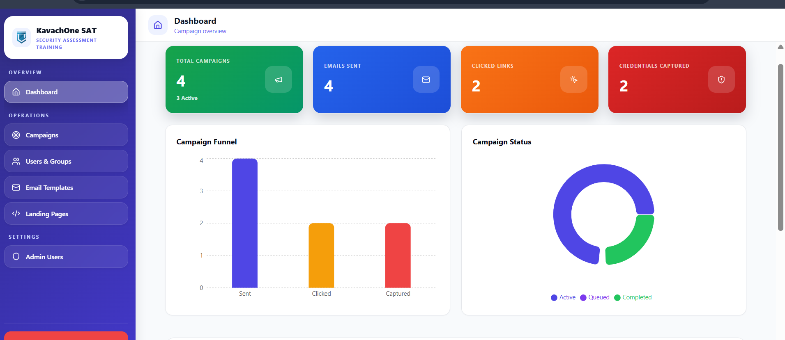Click the Total Campaigns card
Viewport: 785px width, 340px height.
click(234, 80)
